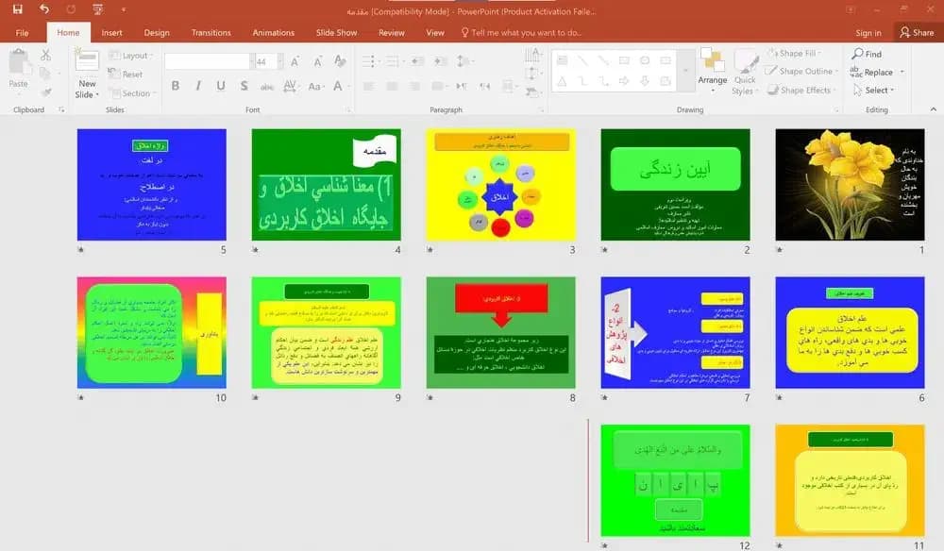Click Convert to SmartArt icon
The height and width of the screenshot is (551, 944).
pyautogui.click(x=532, y=92)
